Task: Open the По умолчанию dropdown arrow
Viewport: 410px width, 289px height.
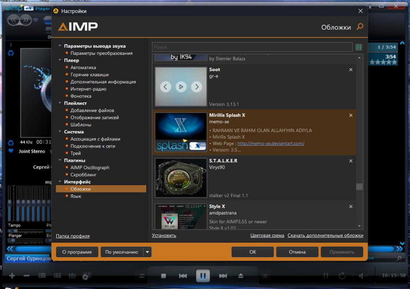Action: coord(147,252)
